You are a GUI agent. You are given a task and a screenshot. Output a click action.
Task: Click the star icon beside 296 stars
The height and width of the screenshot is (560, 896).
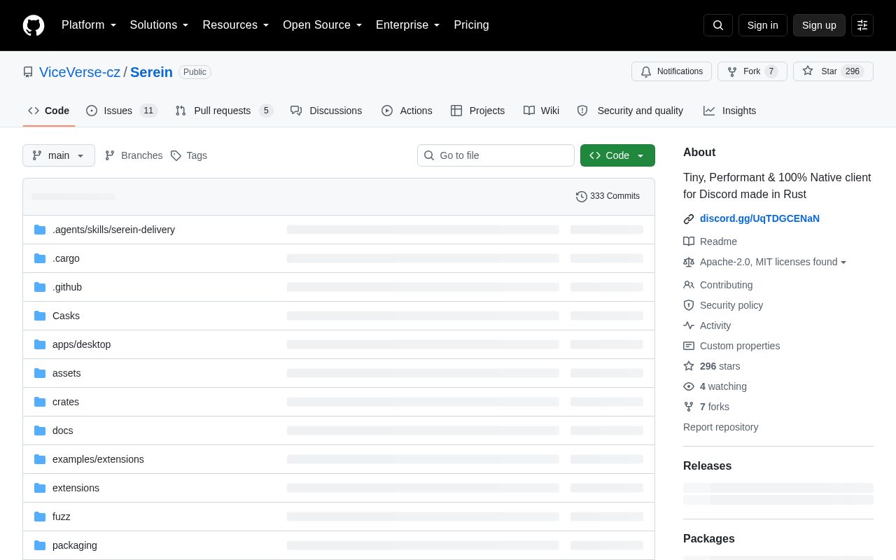689,366
